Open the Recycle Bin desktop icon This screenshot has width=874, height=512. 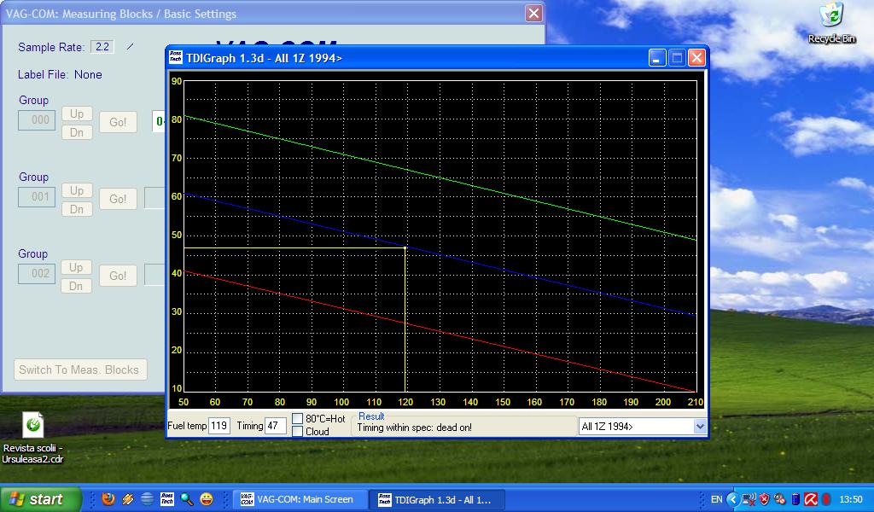(831, 23)
